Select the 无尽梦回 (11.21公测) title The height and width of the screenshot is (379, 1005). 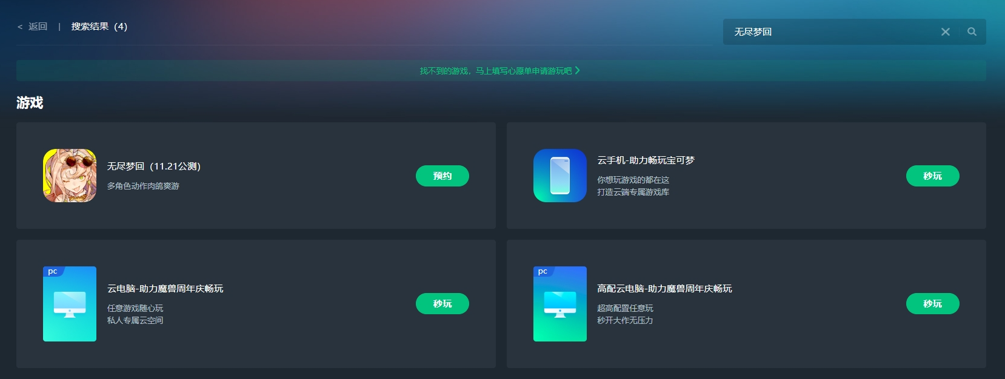pyautogui.click(x=154, y=166)
